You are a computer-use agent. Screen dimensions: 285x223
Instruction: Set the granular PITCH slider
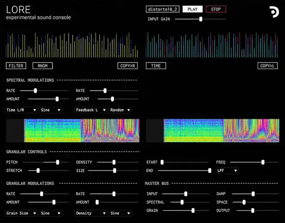click(x=46, y=162)
